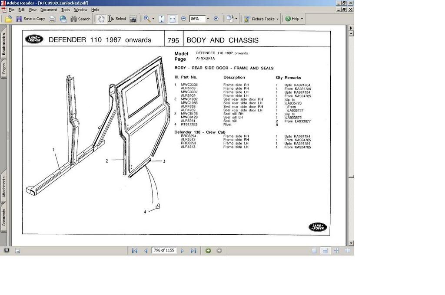Click the vertical scrollbar thumb
The height and width of the screenshot is (295, 445).
tap(351, 177)
